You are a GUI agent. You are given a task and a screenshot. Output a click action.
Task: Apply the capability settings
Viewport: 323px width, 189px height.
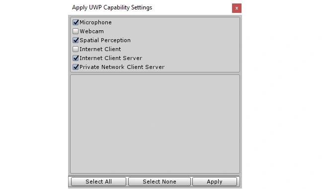coord(215,182)
